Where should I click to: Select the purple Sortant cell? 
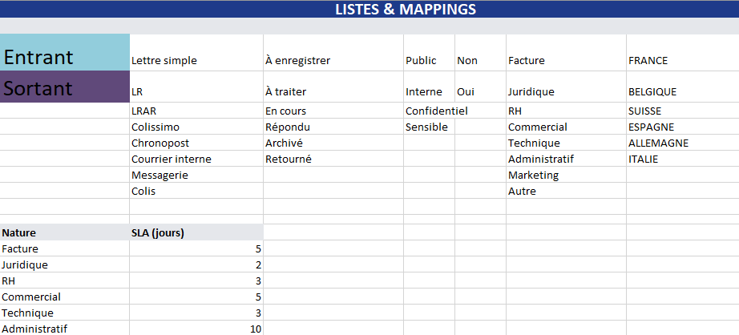tap(64, 87)
